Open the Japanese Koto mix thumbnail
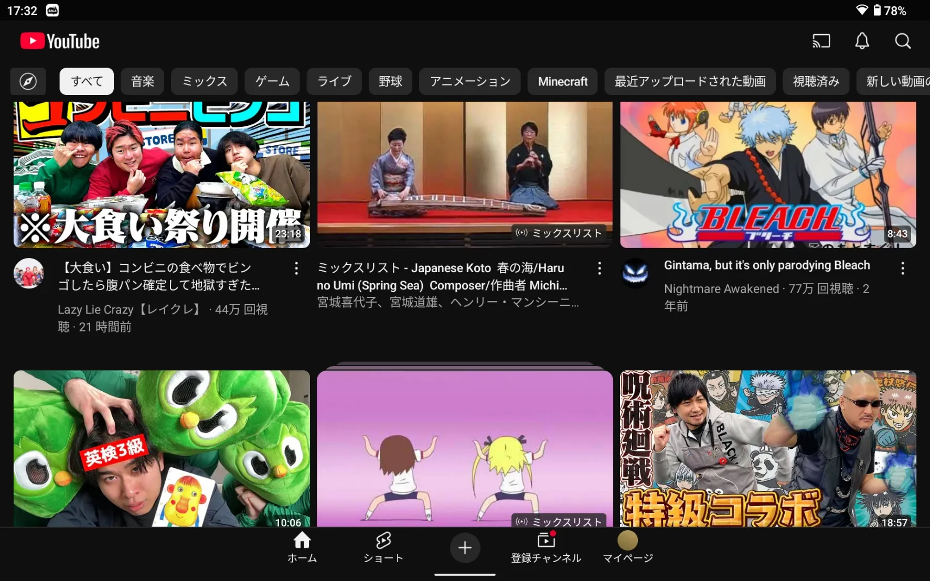This screenshot has height=581, width=930. point(465,175)
